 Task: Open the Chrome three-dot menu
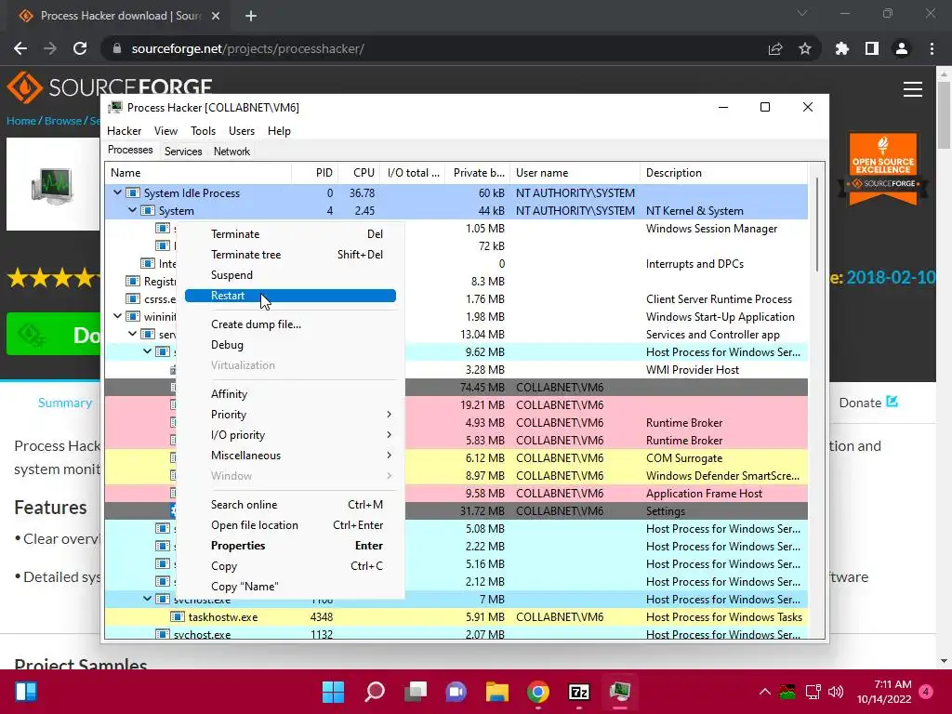(x=932, y=48)
